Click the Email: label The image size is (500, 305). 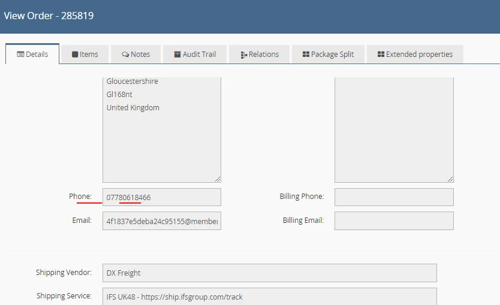pyautogui.click(x=82, y=221)
